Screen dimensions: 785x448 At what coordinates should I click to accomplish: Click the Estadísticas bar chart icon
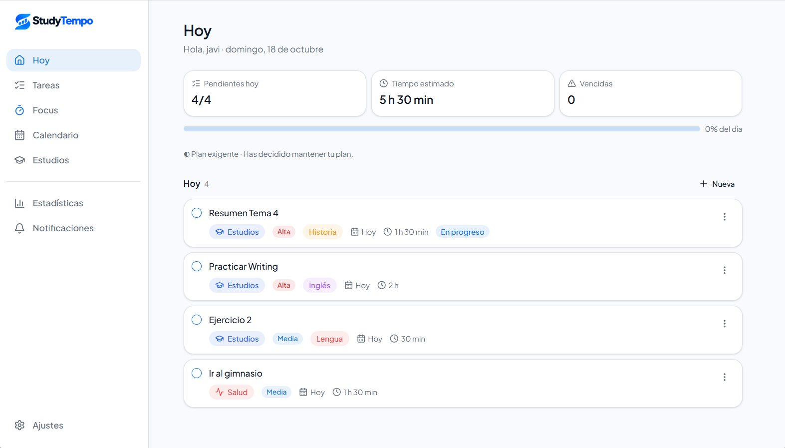click(19, 203)
